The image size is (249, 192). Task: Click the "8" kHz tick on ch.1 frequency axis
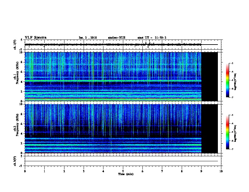pyautogui.click(x=22, y=62)
